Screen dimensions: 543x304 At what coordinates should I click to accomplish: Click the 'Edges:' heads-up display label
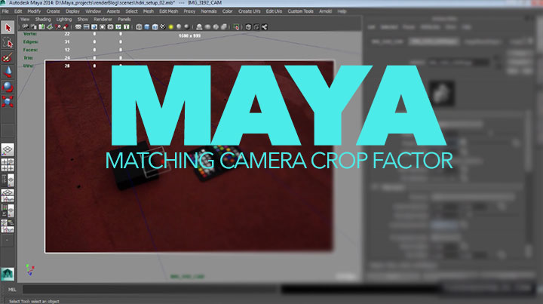[31, 42]
